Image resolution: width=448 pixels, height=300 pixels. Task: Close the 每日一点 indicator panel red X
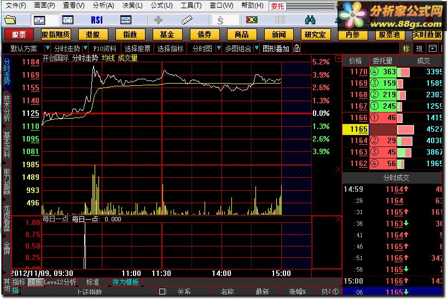pos(338,220)
